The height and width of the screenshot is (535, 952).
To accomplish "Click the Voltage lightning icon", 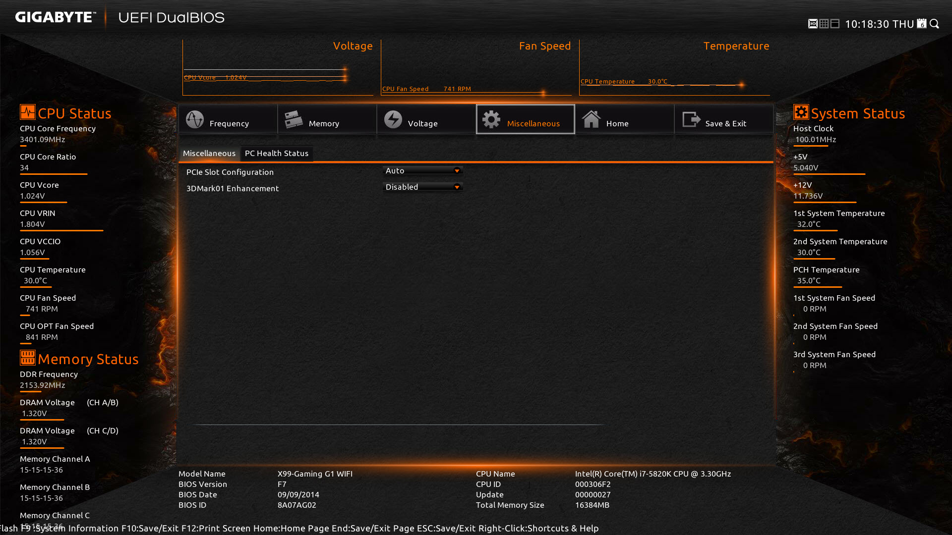I will [x=393, y=119].
